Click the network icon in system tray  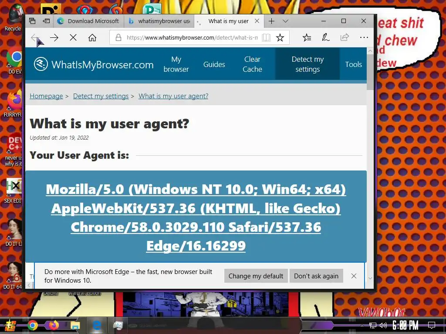point(373,325)
